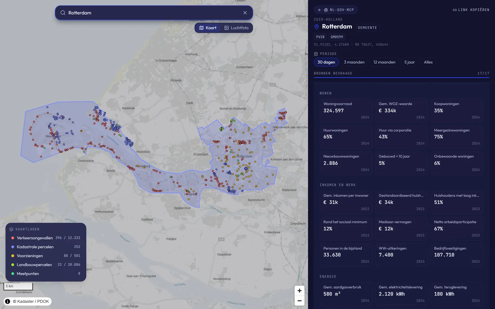This screenshot has height=309, width=495.
Task: Open the Woningvoorraad card
Action: pos(346,110)
